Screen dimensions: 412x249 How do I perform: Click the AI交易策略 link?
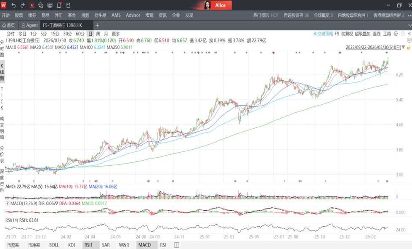323,34
